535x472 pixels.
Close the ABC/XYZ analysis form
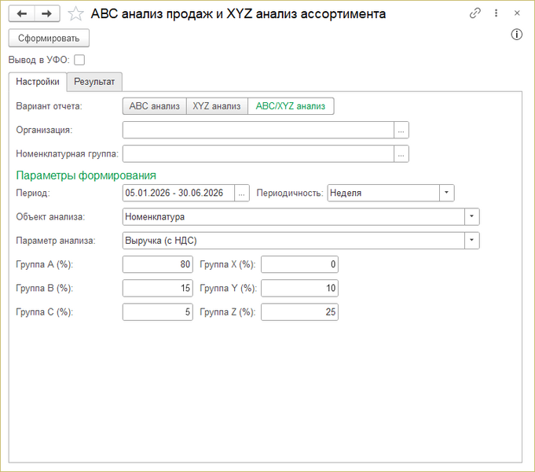[x=517, y=13]
